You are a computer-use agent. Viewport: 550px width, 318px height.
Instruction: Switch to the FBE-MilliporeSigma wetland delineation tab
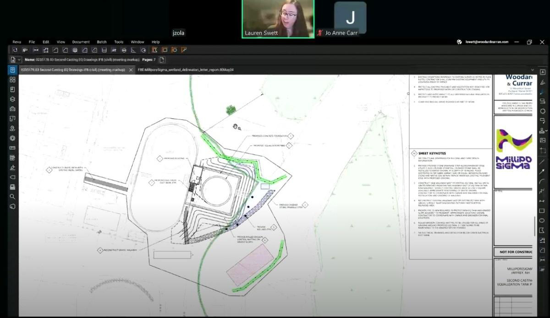click(x=186, y=70)
